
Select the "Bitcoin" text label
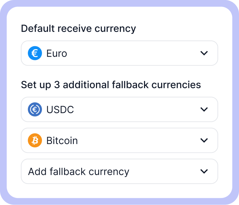(x=62, y=141)
